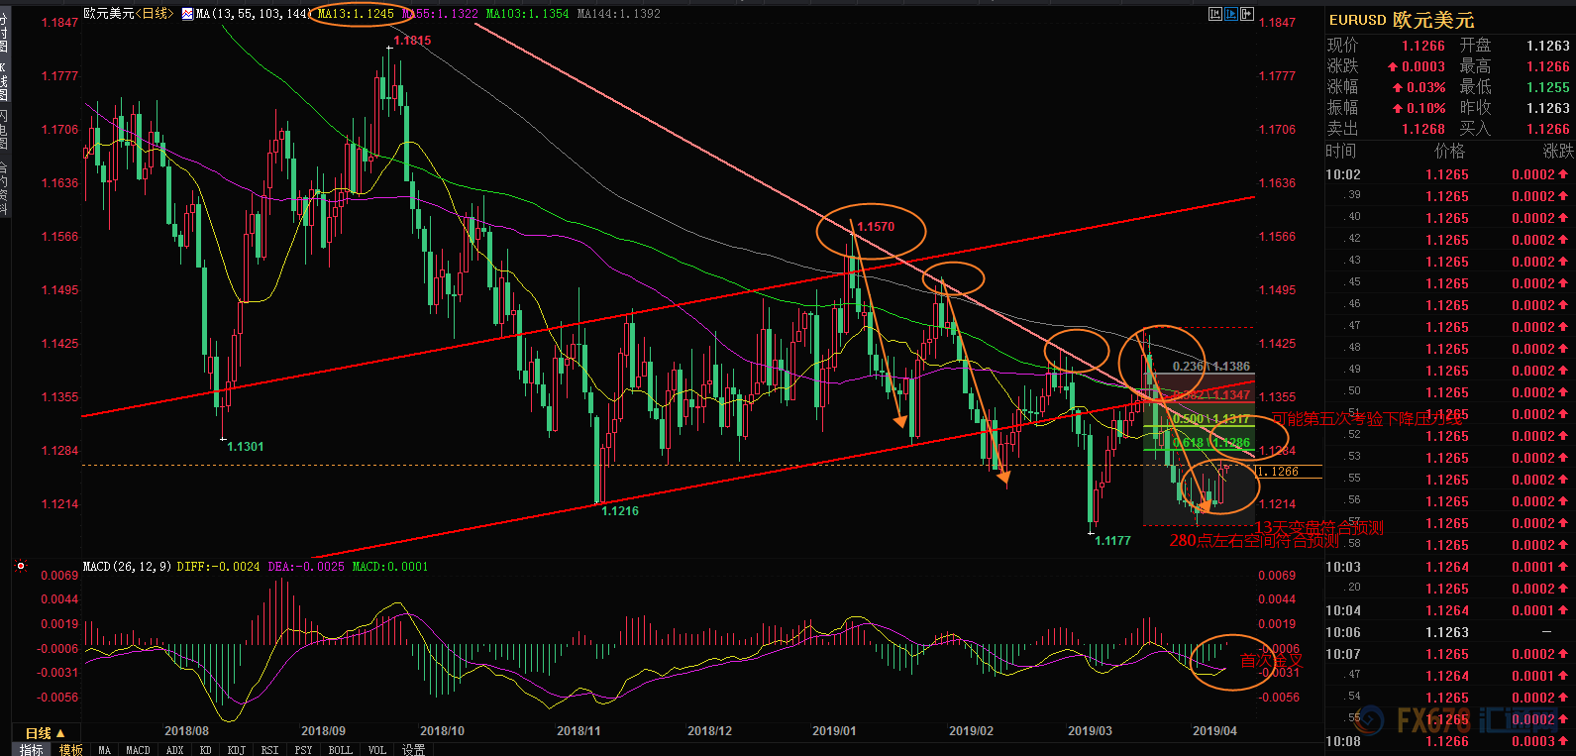
Task: Click the 0.236 Fibonacci level label 1.1386
Action: [x=1211, y=367]
